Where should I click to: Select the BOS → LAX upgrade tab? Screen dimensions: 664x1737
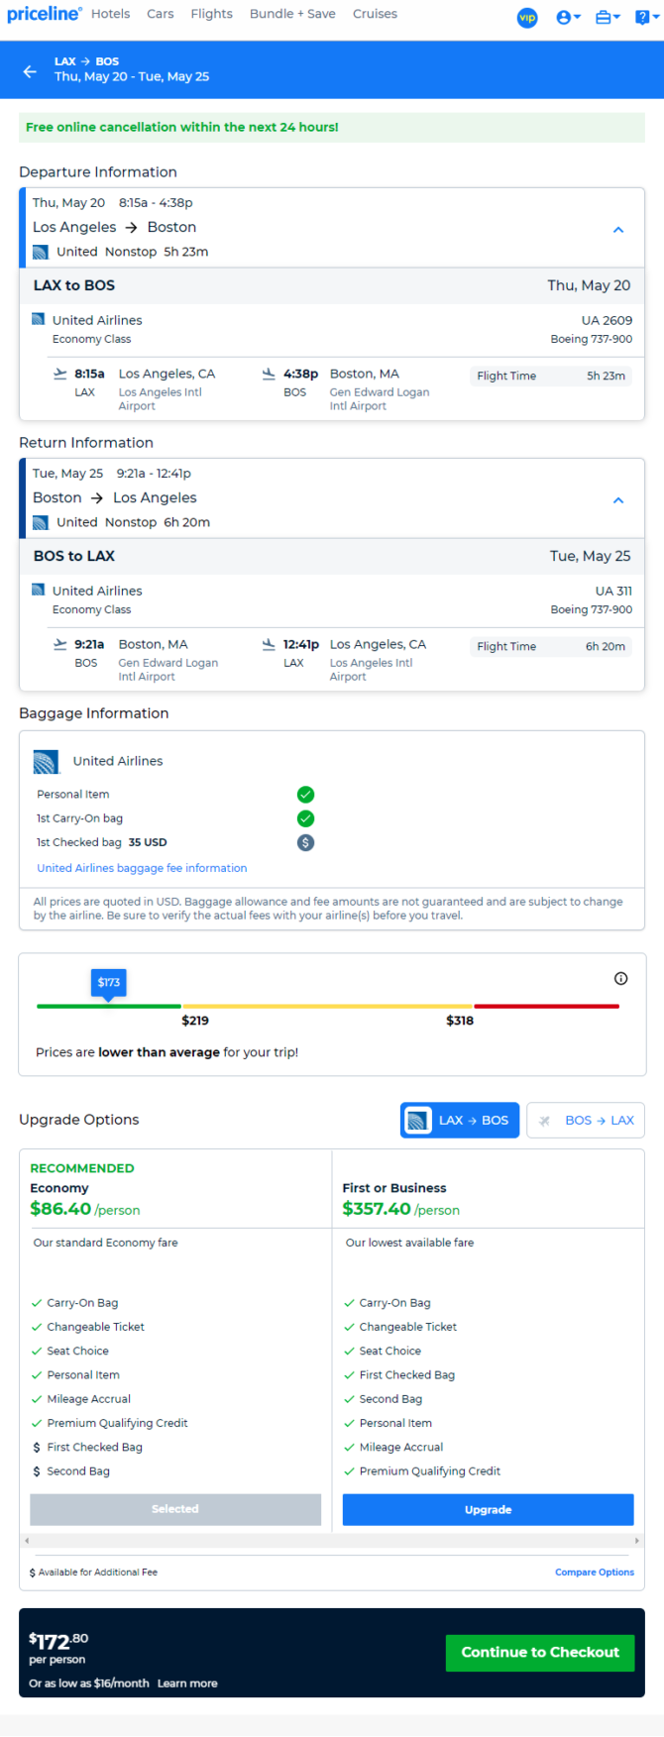click(x=586, y=1121)
